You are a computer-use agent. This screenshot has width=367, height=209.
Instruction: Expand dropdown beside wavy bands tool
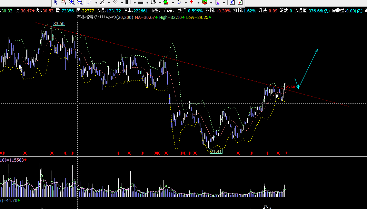point(160,3)
